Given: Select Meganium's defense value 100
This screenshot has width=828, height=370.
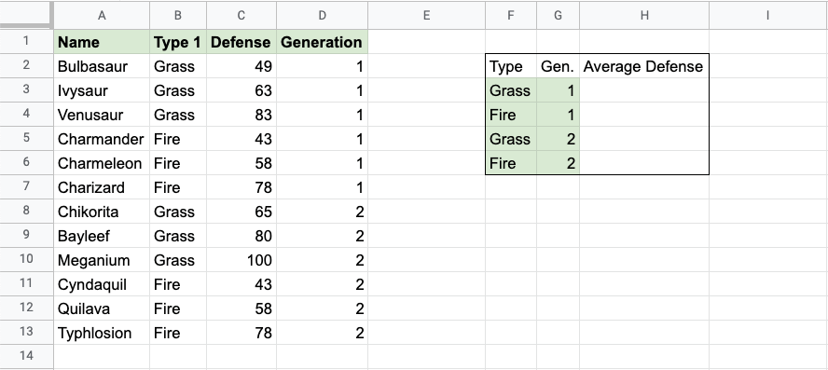Looking at the screenshot, I should point(241,260).
